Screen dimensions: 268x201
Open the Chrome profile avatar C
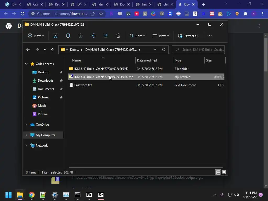[x=254, y=14]
